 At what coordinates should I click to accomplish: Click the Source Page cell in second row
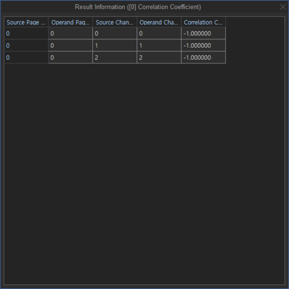(26, 46)
